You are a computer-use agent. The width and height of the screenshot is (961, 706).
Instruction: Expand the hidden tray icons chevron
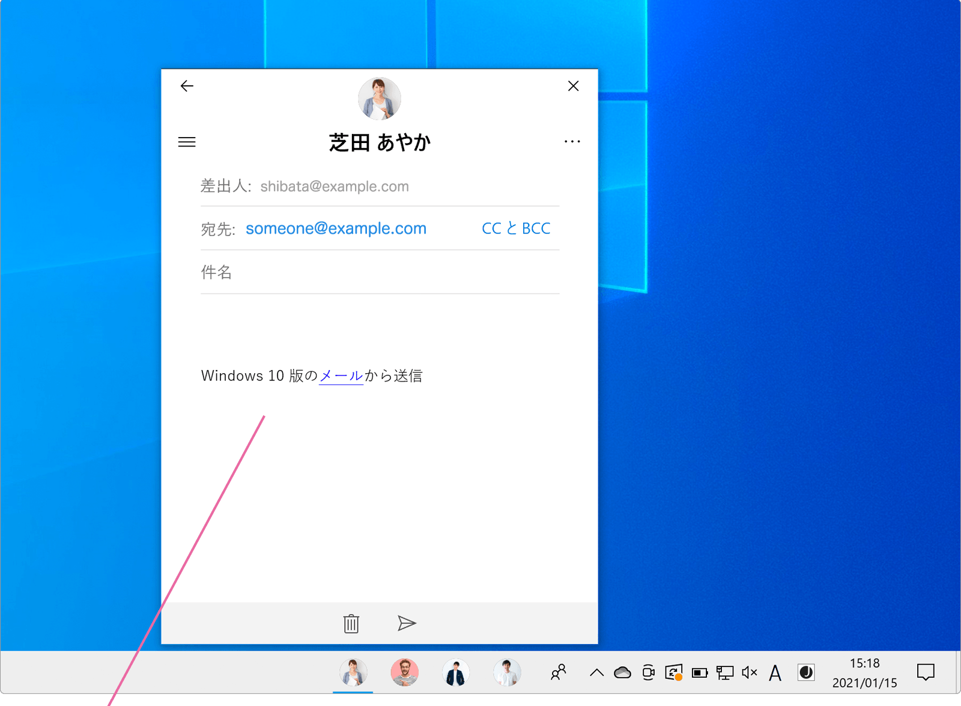click(596, 673)
